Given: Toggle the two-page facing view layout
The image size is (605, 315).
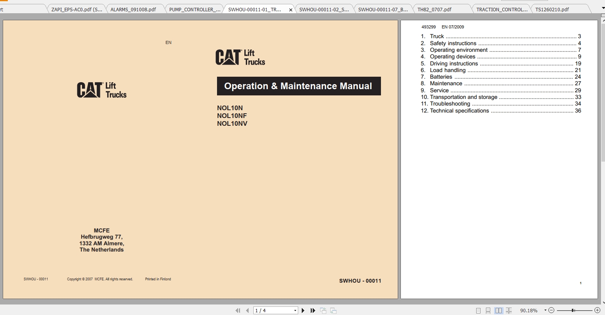Looking at the screenshot, I should 499,310.
